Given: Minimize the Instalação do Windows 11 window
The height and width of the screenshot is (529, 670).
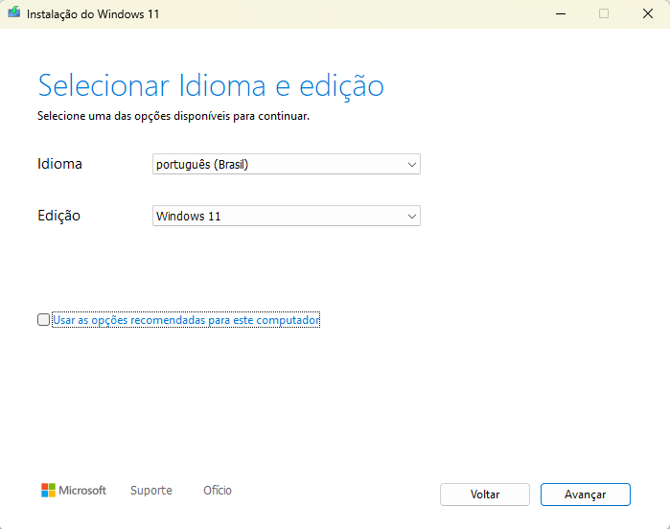Looking at the screenshot, I should (x=561, y=14).
